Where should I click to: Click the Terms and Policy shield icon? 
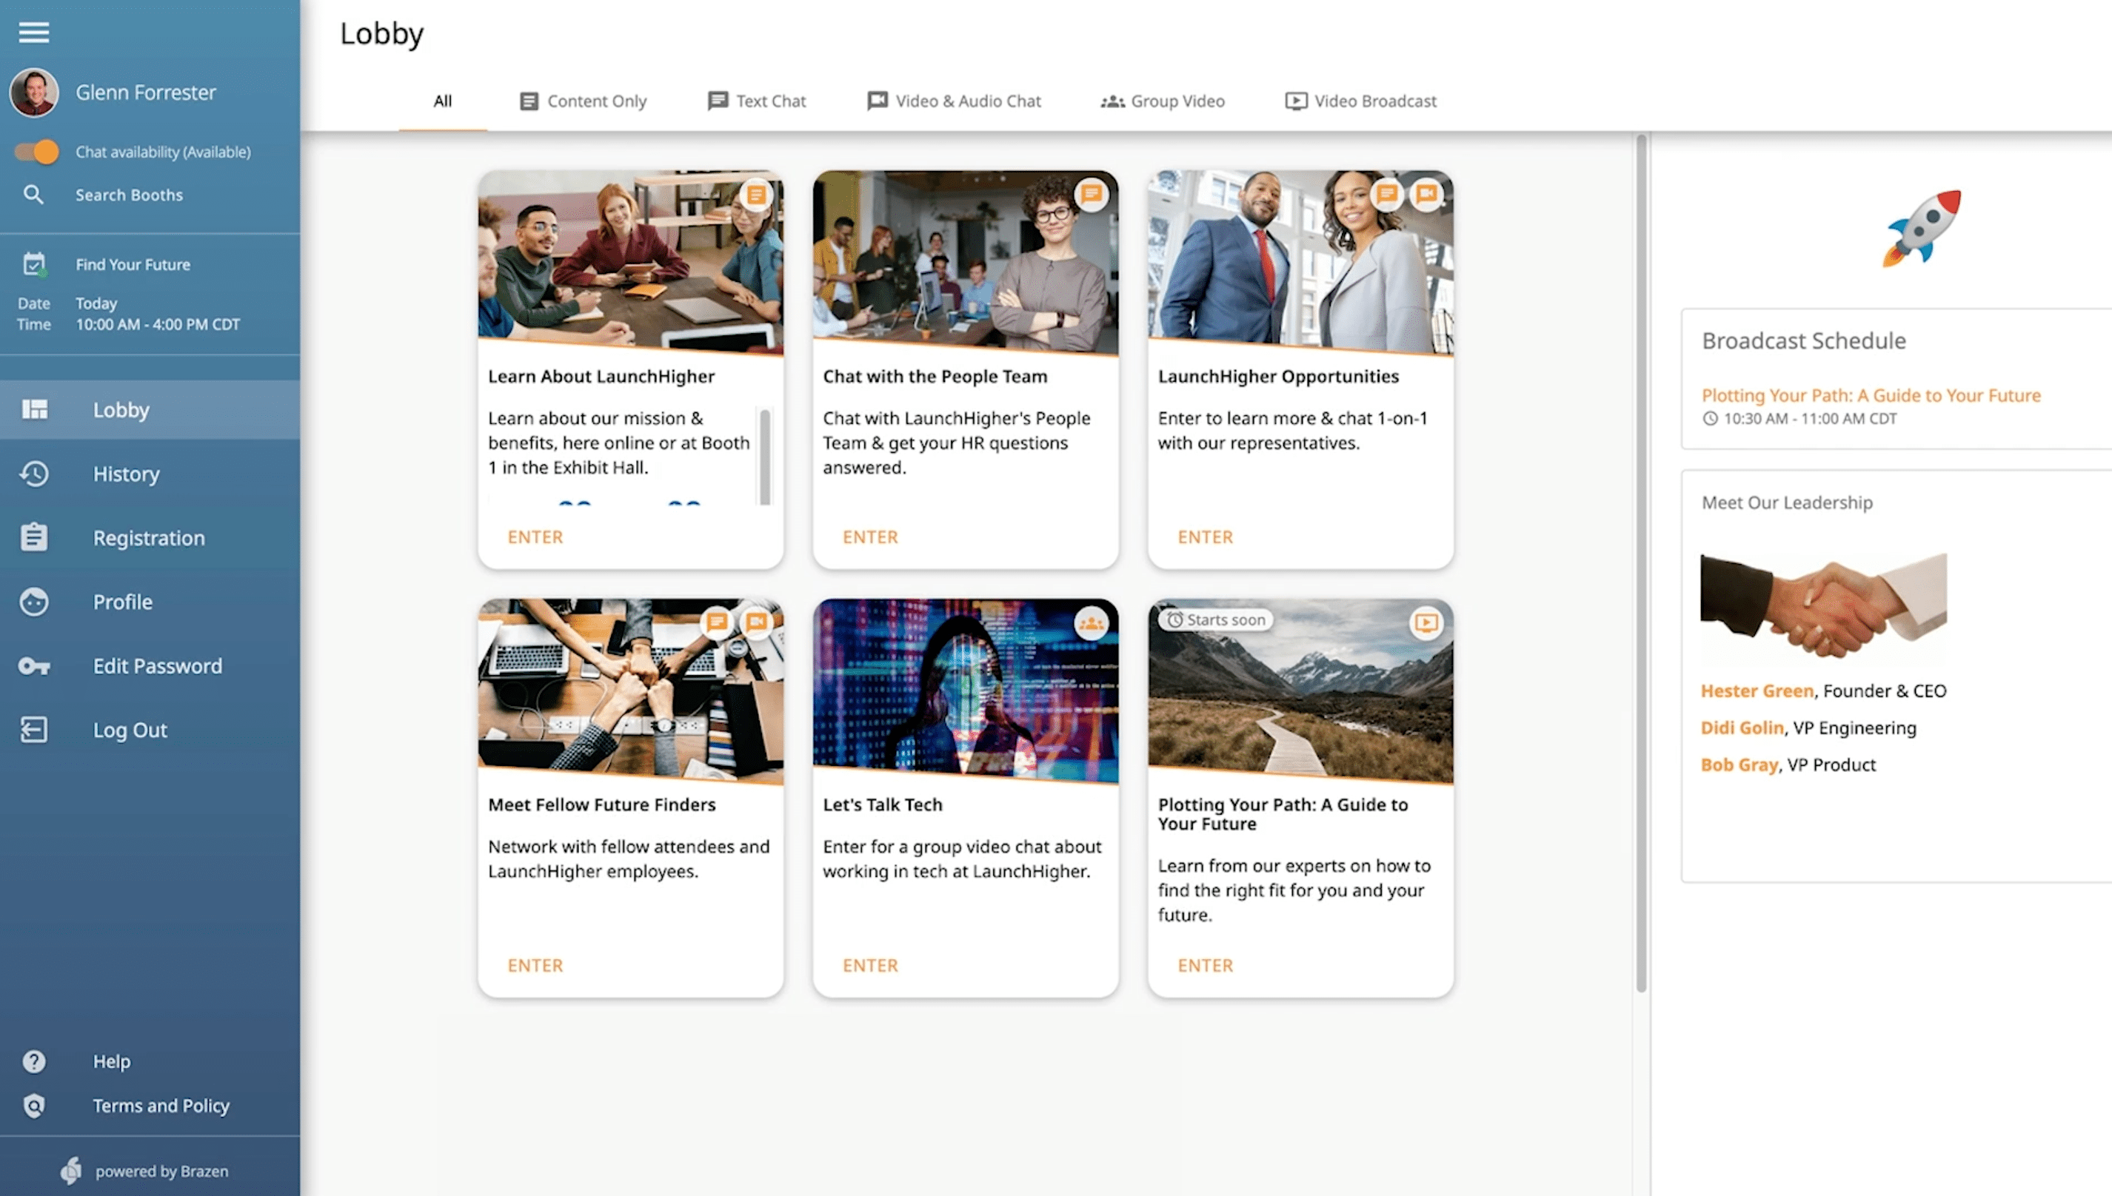(x=33, y=1106)
